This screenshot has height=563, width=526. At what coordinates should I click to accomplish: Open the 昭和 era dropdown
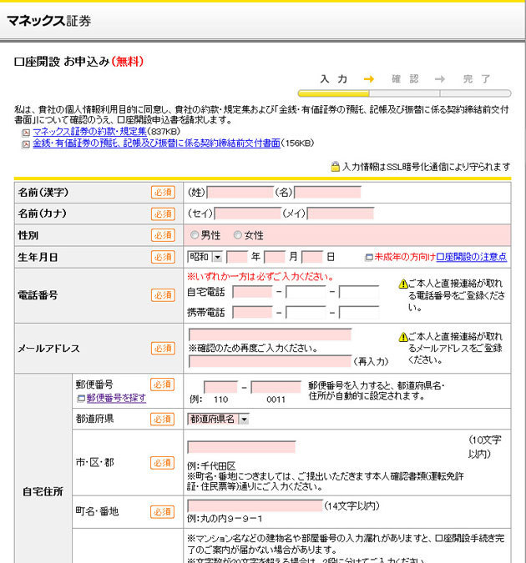pos(205,257)
